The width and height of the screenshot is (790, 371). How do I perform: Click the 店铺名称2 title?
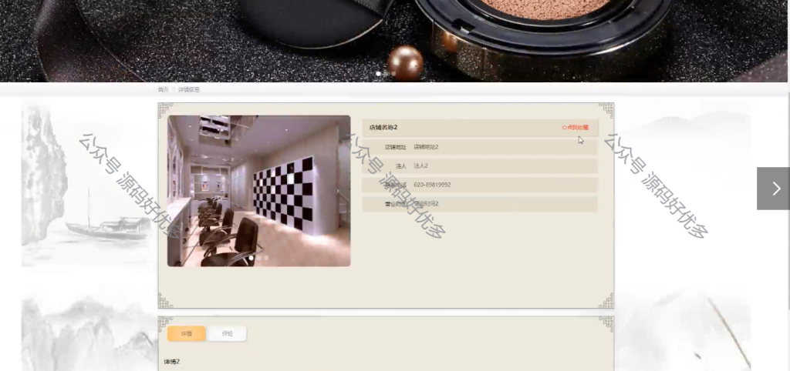383,128
